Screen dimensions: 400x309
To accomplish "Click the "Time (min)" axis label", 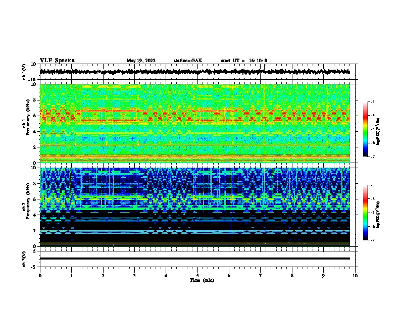I will tap(202, 280).
